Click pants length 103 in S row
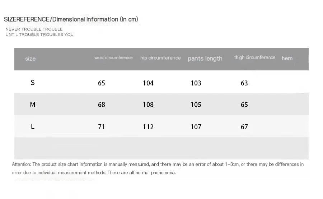This screenshot has height=199, width=323. [x=196, y=83]
